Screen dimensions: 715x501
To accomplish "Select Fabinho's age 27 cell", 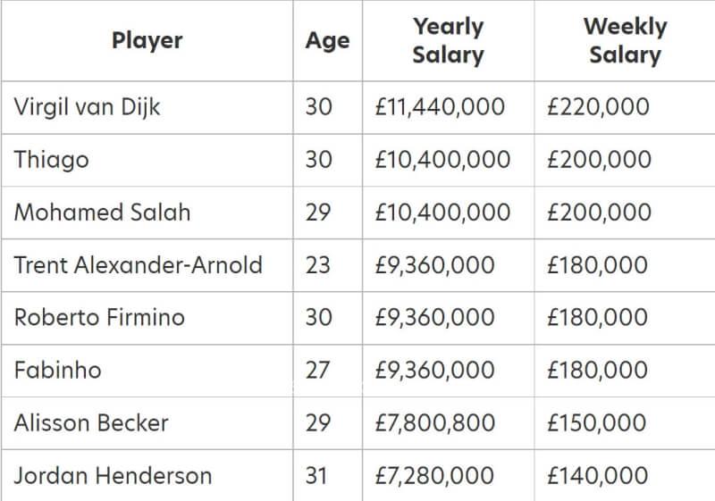I will click(x=318, y=370).
